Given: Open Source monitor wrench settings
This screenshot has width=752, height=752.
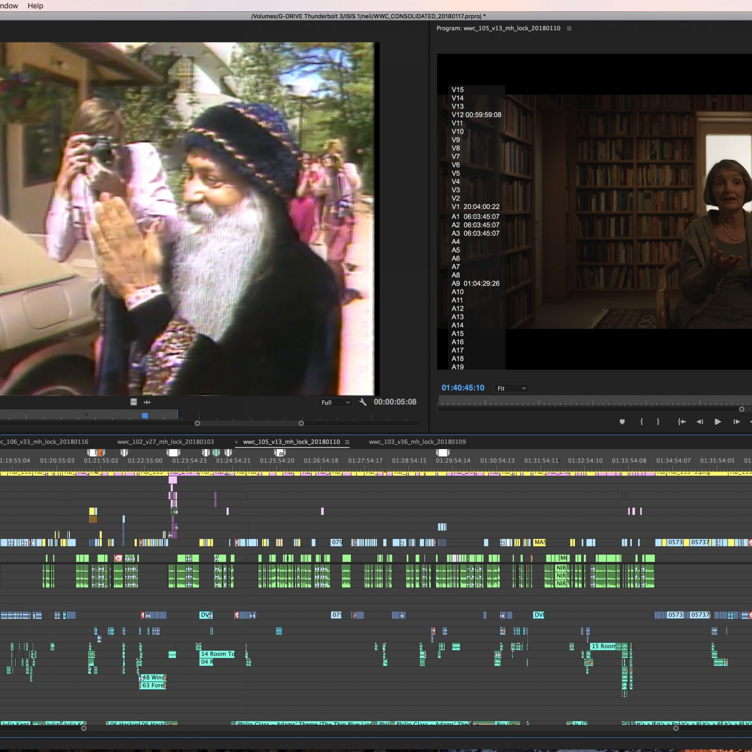Looking at the screenshot, I should coord(363,402).
